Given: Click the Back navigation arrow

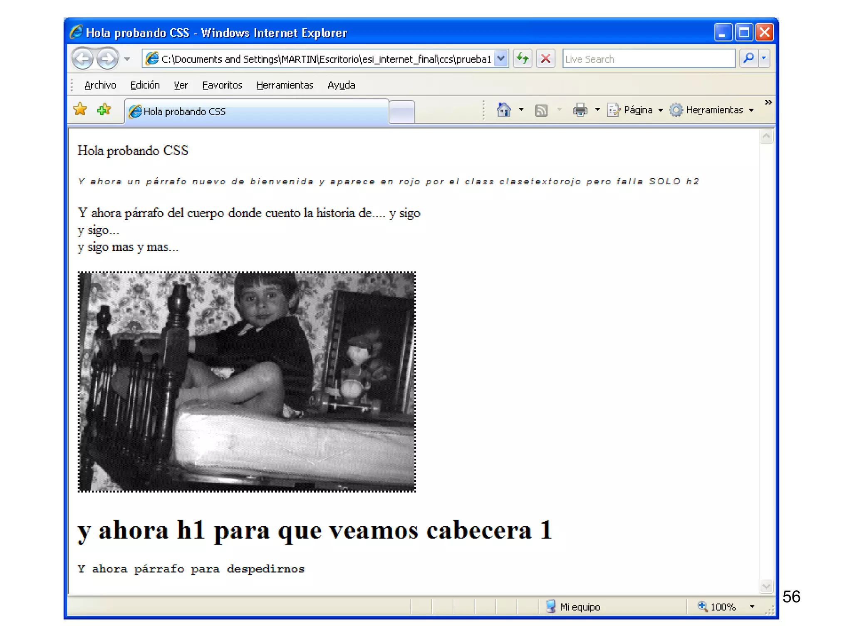Looking at the screenshot, I should (83, 59).
